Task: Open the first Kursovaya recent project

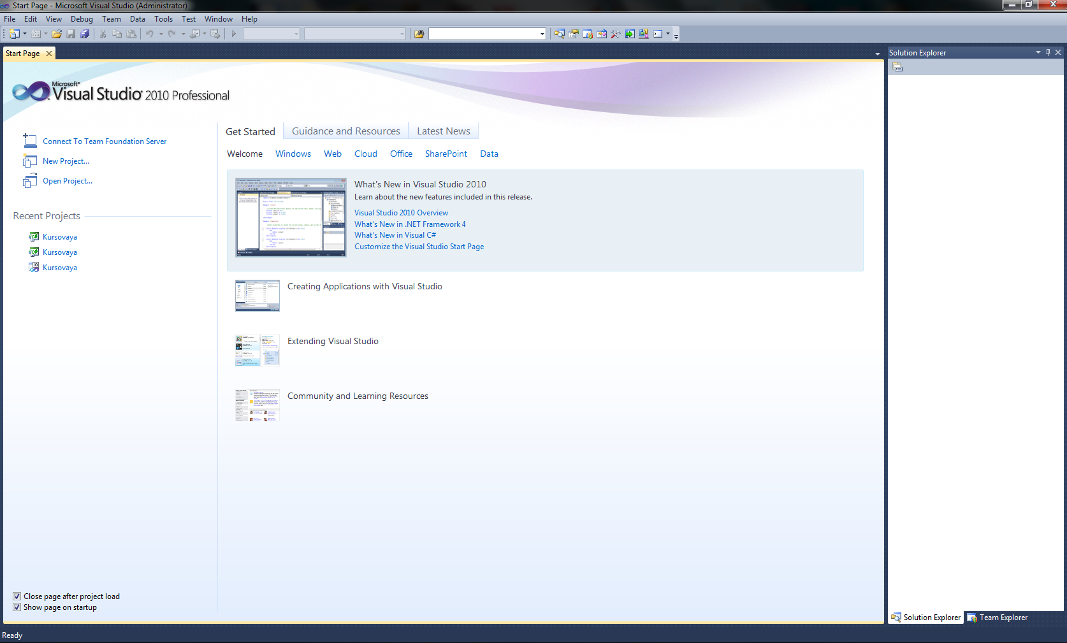Action: coord(60,237)
